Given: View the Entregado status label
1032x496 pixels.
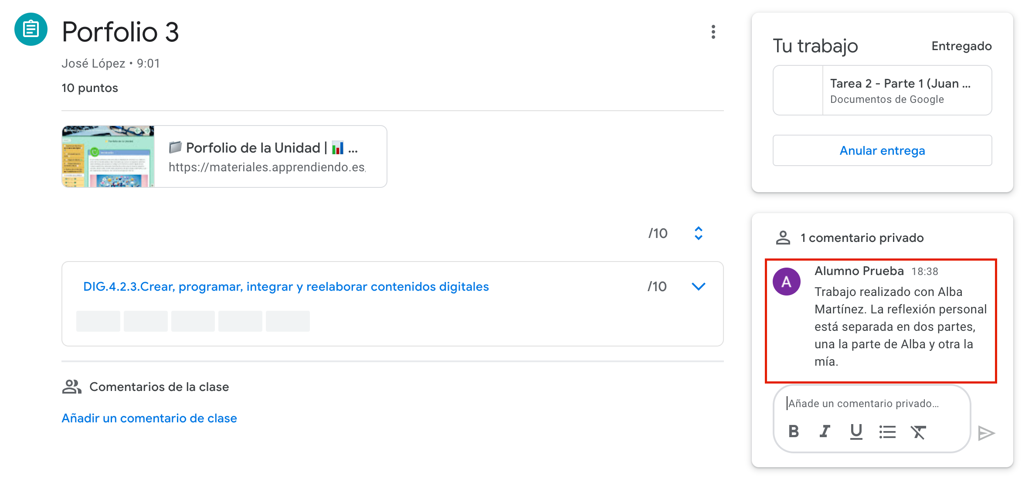Looking at the screenshot, I should click(961, 46).
